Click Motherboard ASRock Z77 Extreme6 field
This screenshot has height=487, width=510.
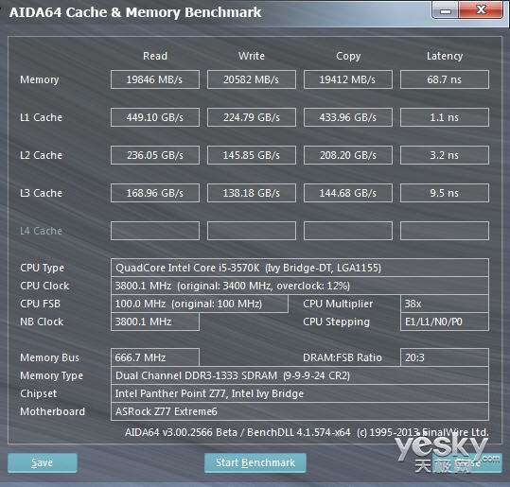(x=300, y=411)
